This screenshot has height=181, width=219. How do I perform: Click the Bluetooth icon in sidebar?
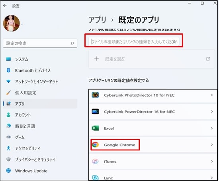click(x=8, y=70)
